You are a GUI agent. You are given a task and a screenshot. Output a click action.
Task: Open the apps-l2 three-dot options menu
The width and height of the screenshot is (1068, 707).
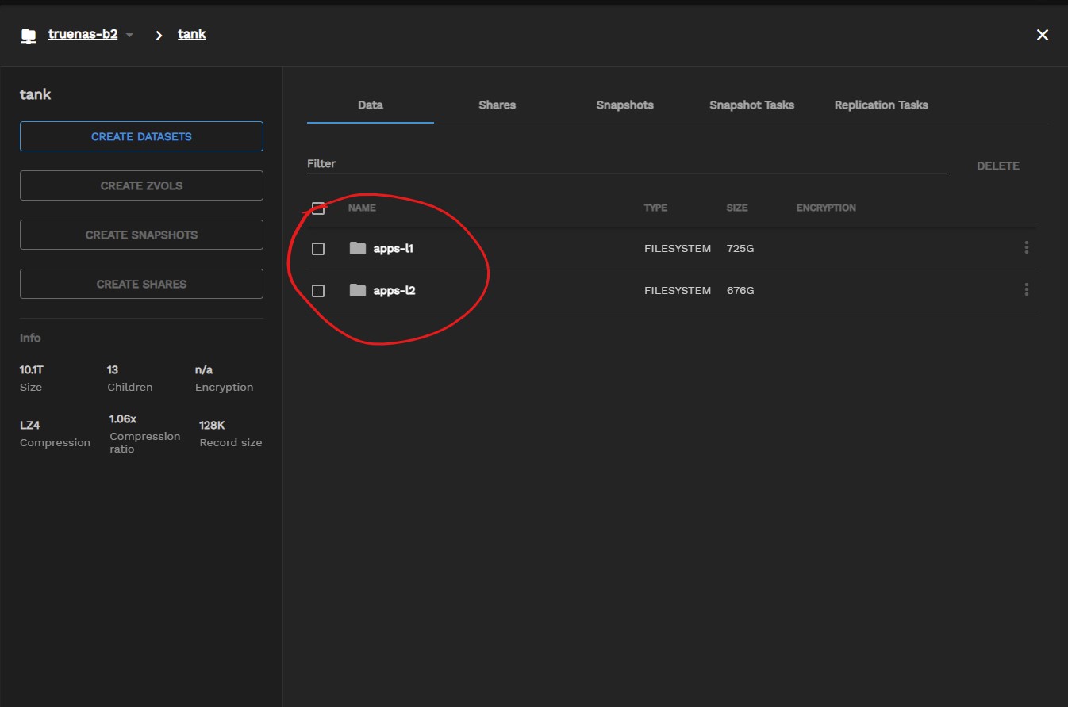[1026, 289]
